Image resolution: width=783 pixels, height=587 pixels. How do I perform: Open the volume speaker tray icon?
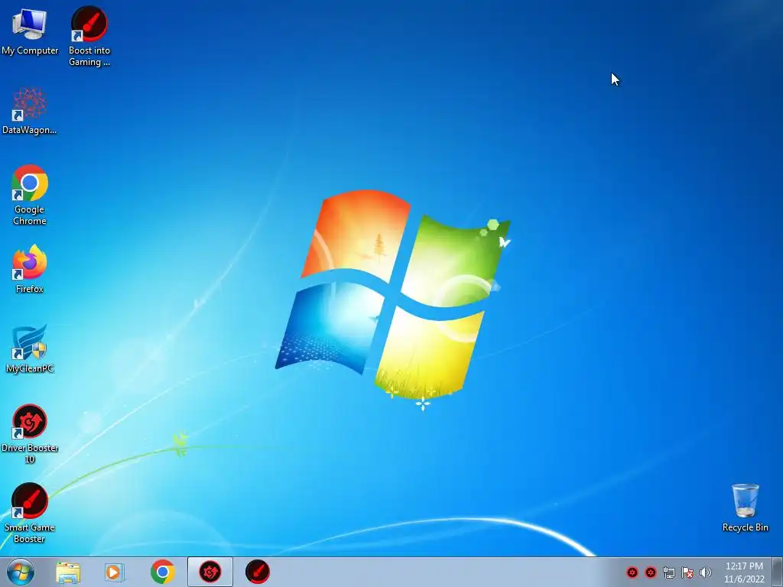point(705,572)
